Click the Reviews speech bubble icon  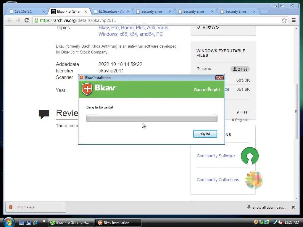pyautogui.click(x=44, y=114)
